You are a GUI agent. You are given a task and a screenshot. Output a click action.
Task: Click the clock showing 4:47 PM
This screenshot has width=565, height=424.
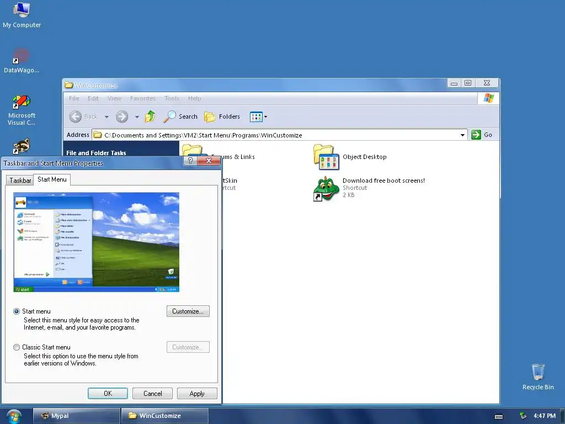pos(545,416)
